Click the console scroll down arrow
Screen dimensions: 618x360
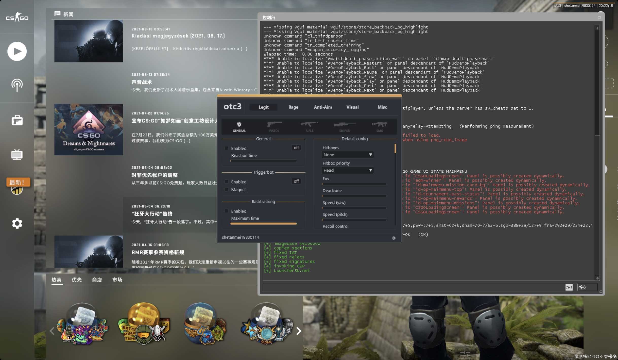click(x=597, y=278)
